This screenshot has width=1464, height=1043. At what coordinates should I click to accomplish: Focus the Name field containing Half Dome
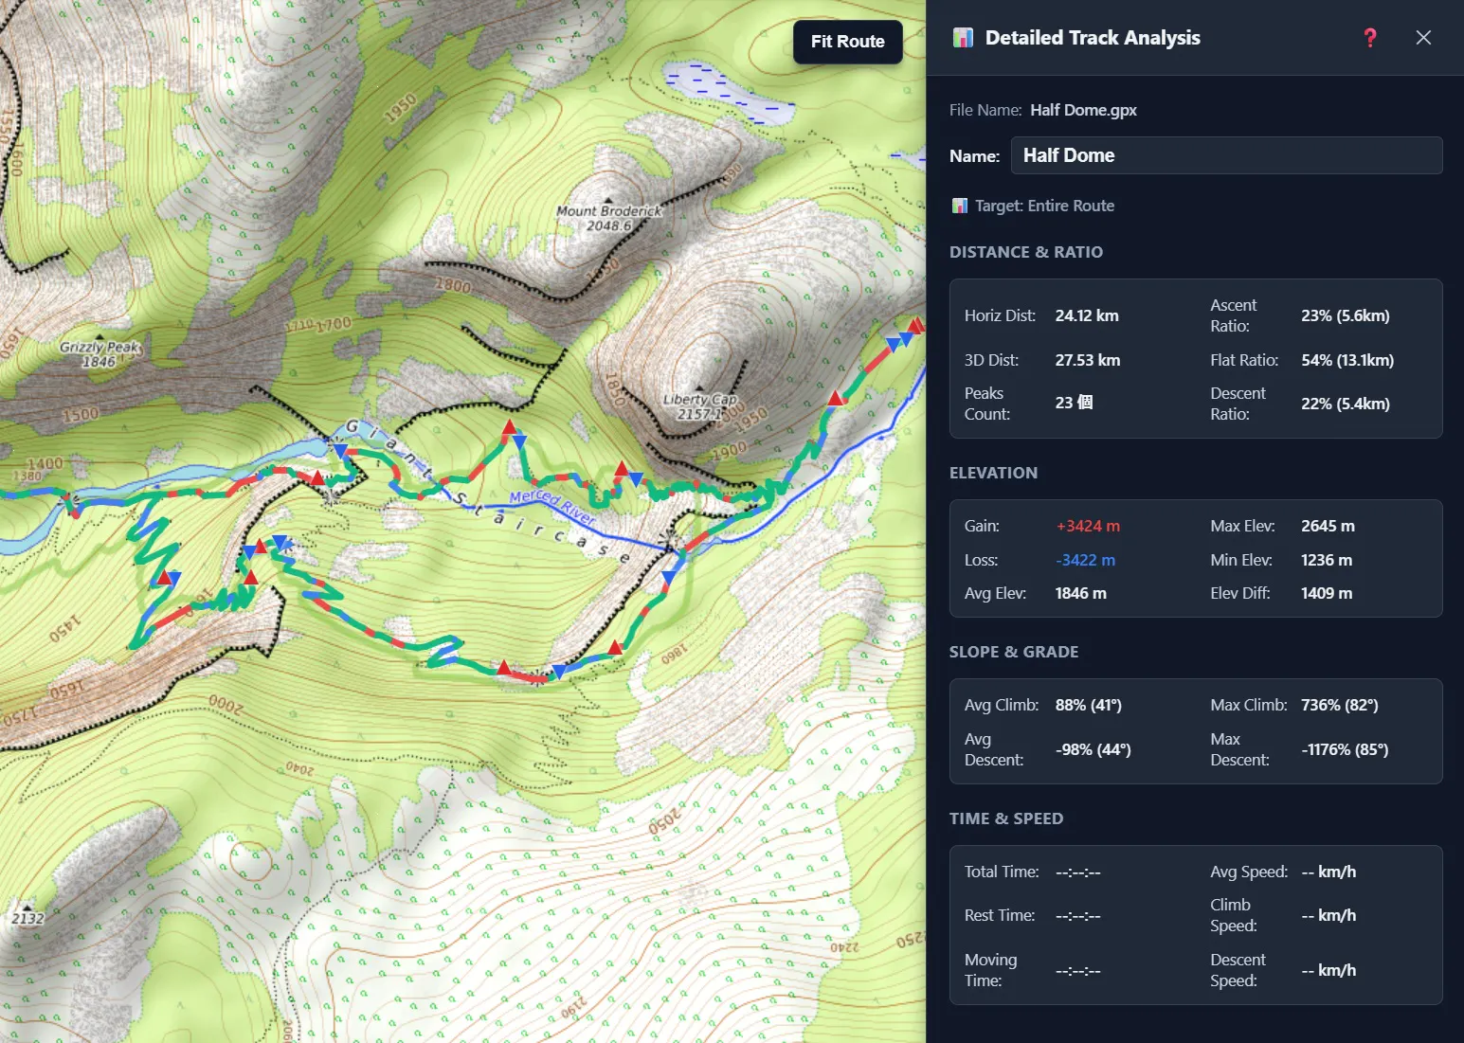pyautogui.click(x=1227, y=155)
